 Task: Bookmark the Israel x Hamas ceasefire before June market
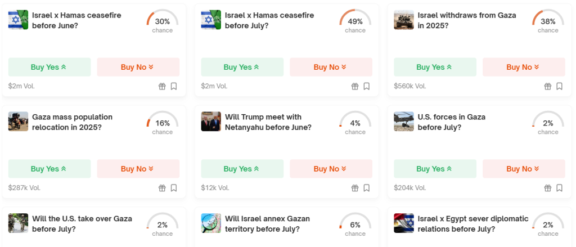[174, 87]
